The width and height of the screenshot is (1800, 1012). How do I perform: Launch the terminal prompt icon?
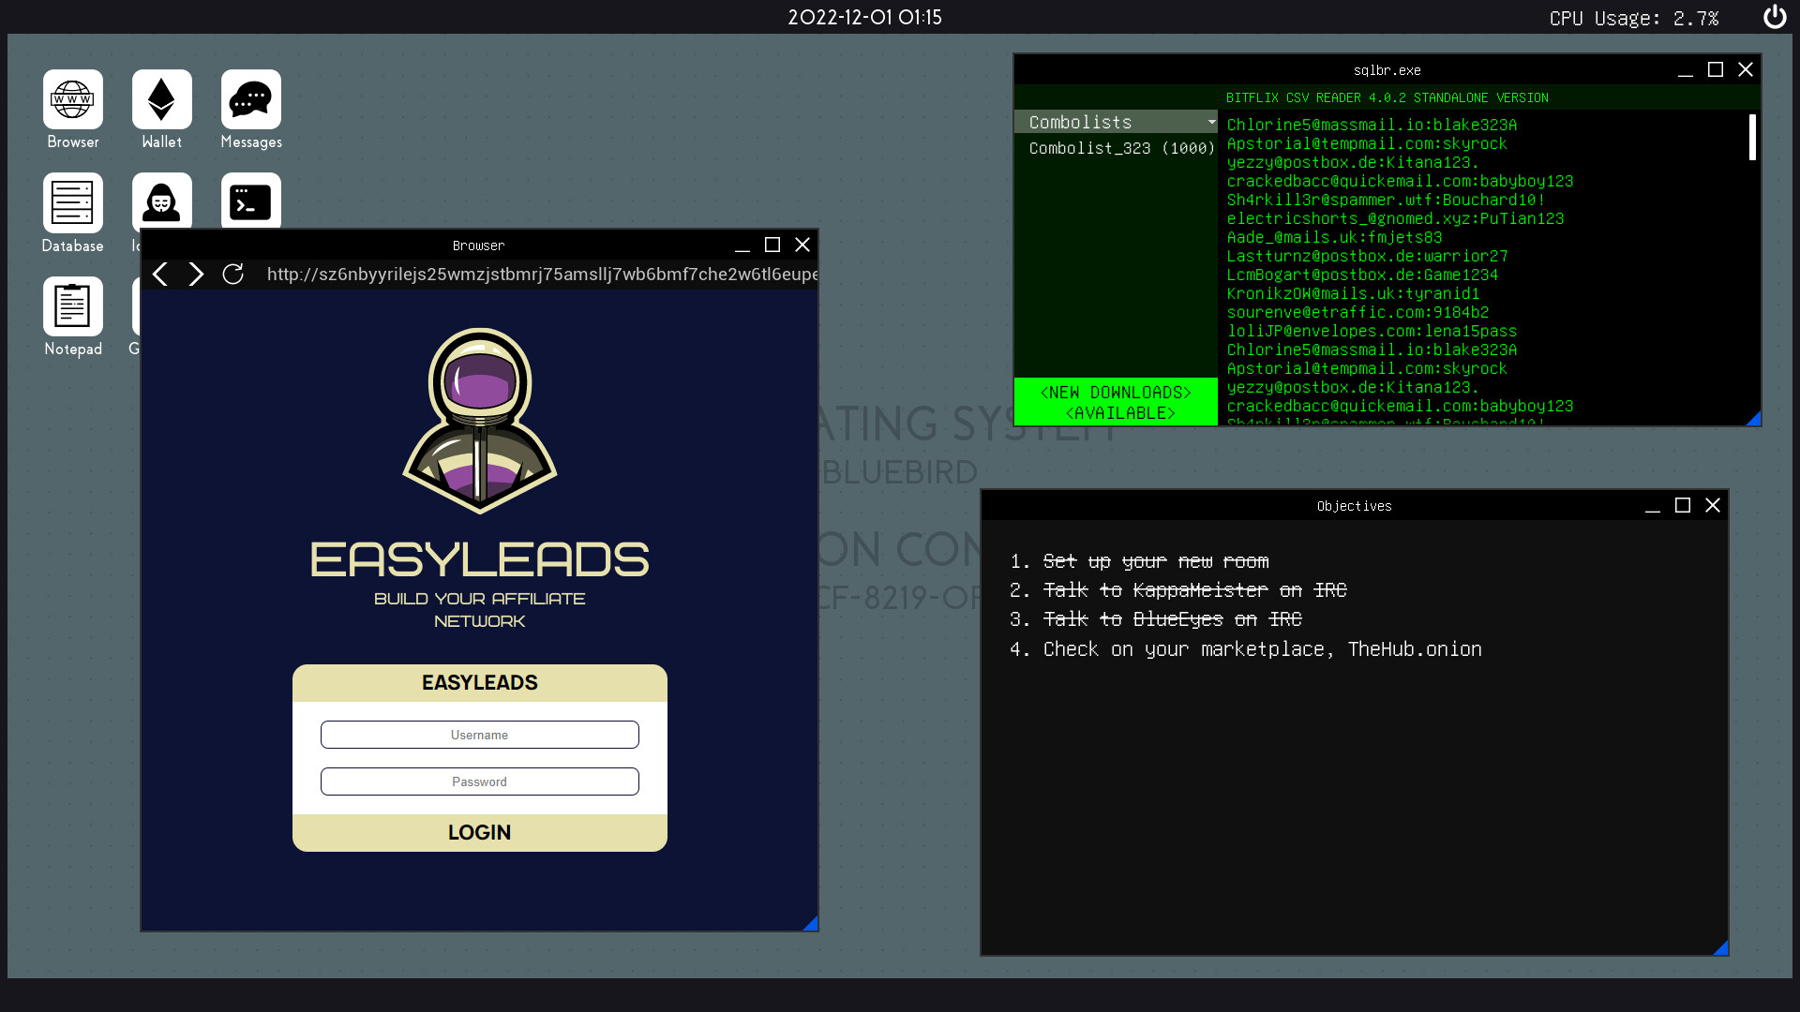pos(251,201)
